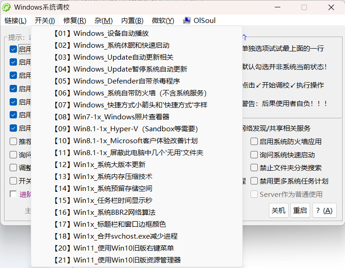Select 【18】Win1x_合并svchost.exe减少进程

tap(137, 236)
